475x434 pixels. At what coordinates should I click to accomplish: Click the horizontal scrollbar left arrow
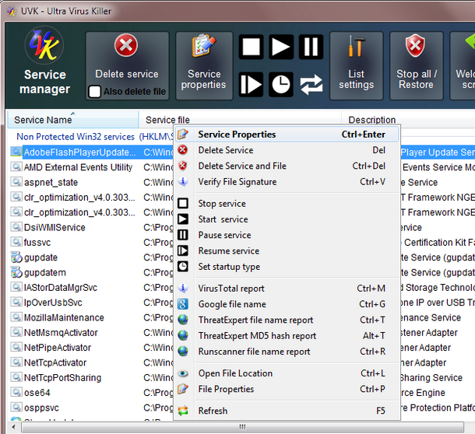pos(13,427)
